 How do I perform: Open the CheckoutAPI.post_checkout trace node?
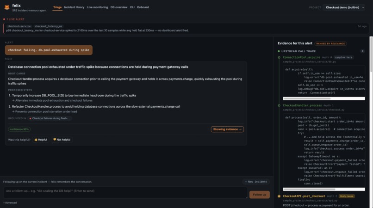click(x=304, y=196)
